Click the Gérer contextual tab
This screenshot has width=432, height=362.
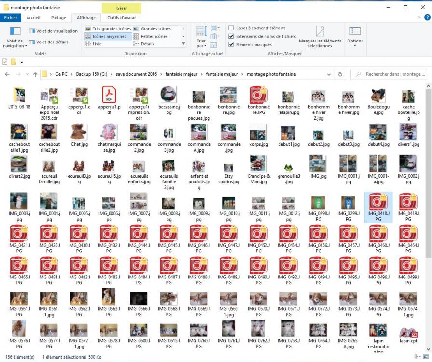[122, 8]
